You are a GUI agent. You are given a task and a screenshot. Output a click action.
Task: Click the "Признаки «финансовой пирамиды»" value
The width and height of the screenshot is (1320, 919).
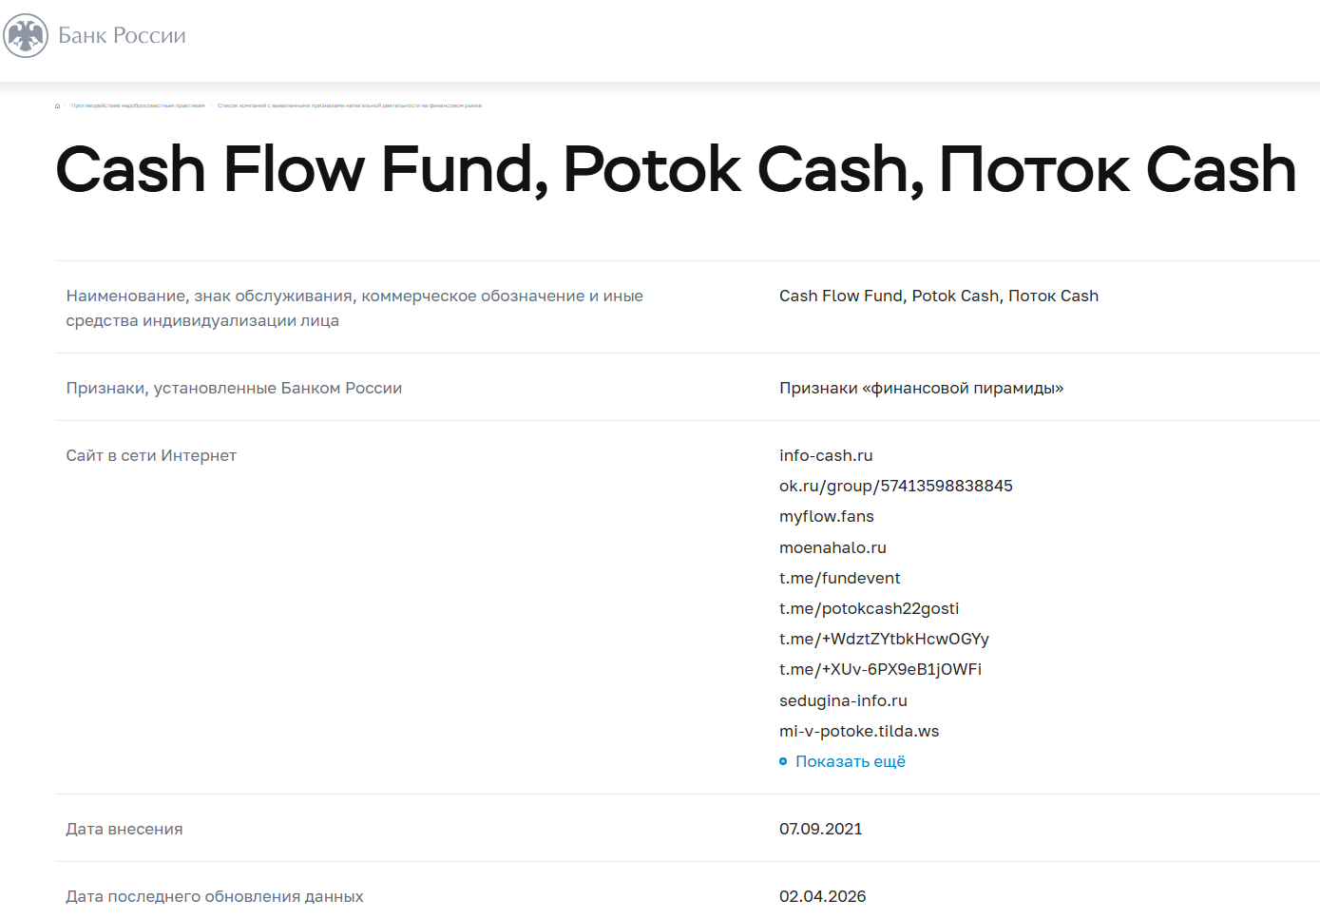(x=921, y=388)
